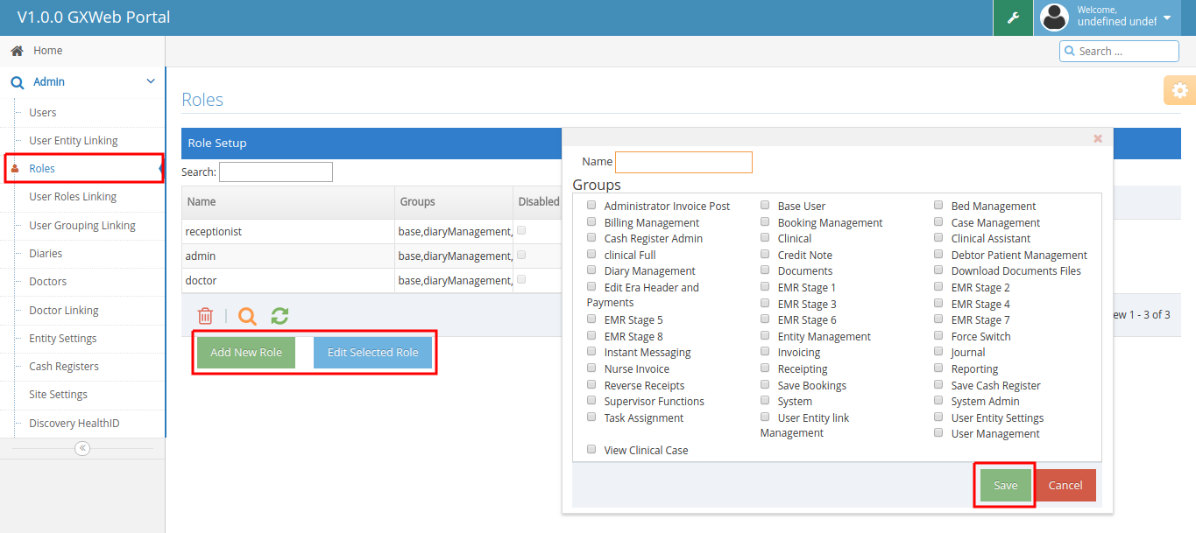The width and height of the screenshot is (1196, 533).
Task: Check the System Admin group checkbox
Action: (938, 401)
